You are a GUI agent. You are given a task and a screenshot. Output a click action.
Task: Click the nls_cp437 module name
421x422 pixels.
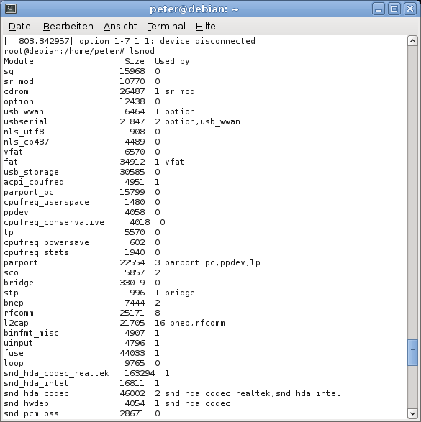[27, 142]
